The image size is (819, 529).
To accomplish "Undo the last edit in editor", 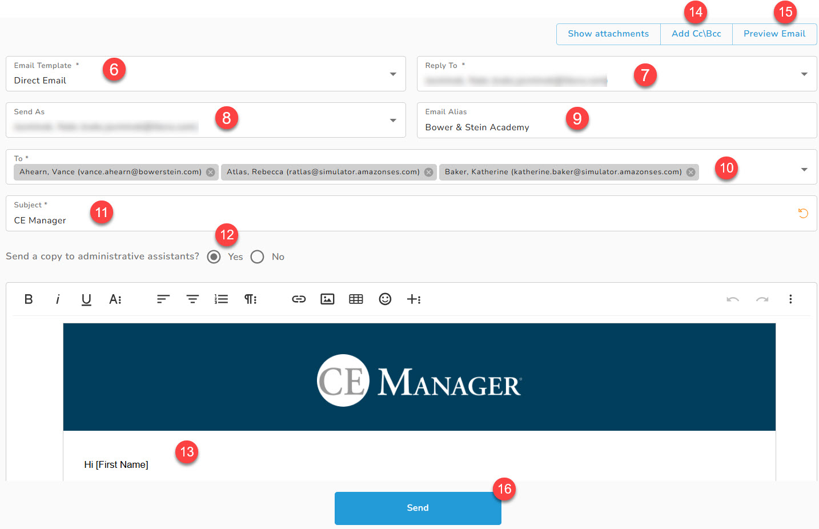I will [733, 299].
